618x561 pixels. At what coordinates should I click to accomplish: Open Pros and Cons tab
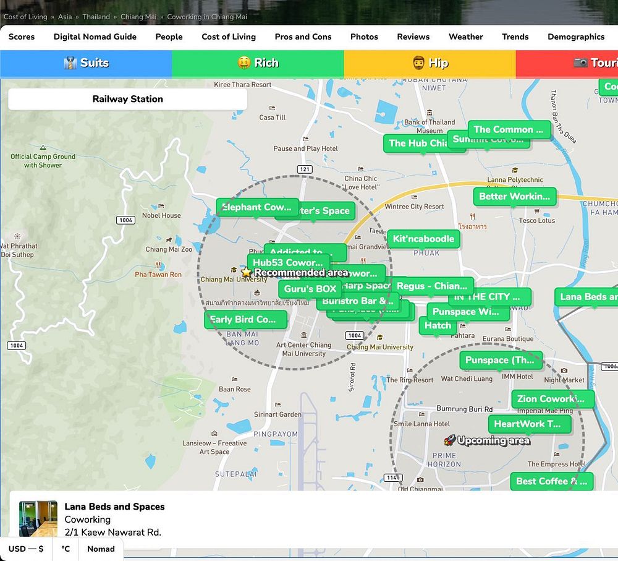click(303, 36)
